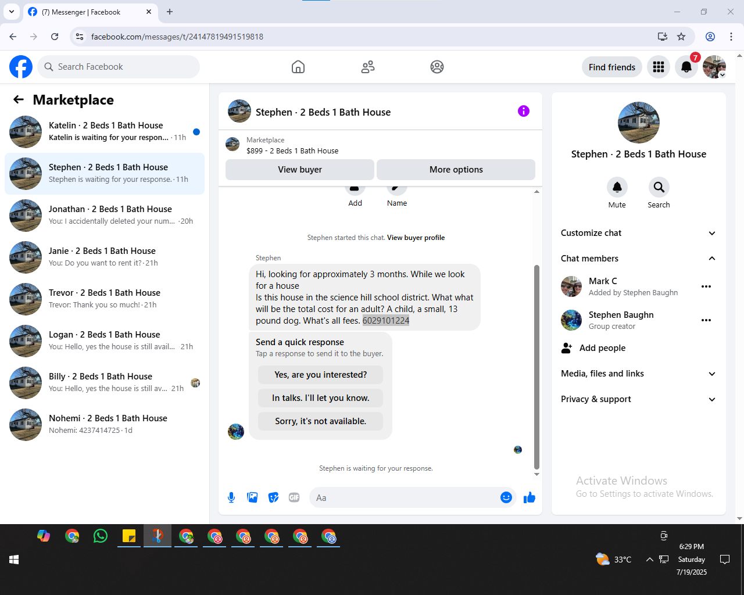
Task: Attach a file with the photo icon
Action: coord(252,497)
